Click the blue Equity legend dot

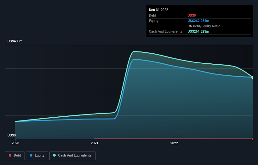[31, 155]
